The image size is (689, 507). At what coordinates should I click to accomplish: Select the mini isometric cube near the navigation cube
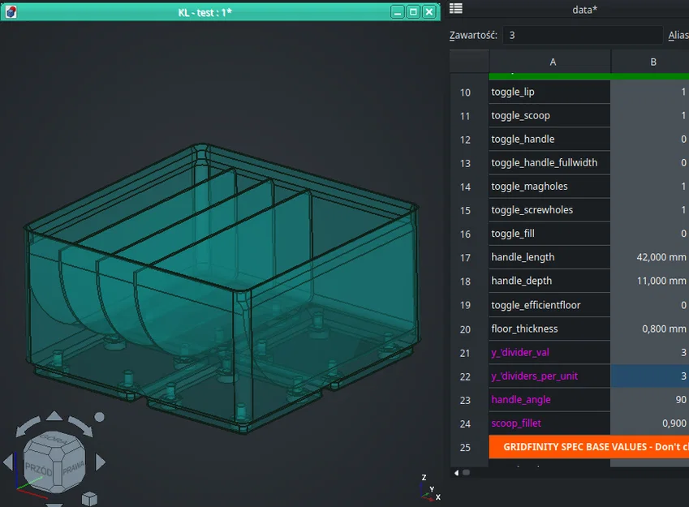pyautogui.click(x=89, y=497)
